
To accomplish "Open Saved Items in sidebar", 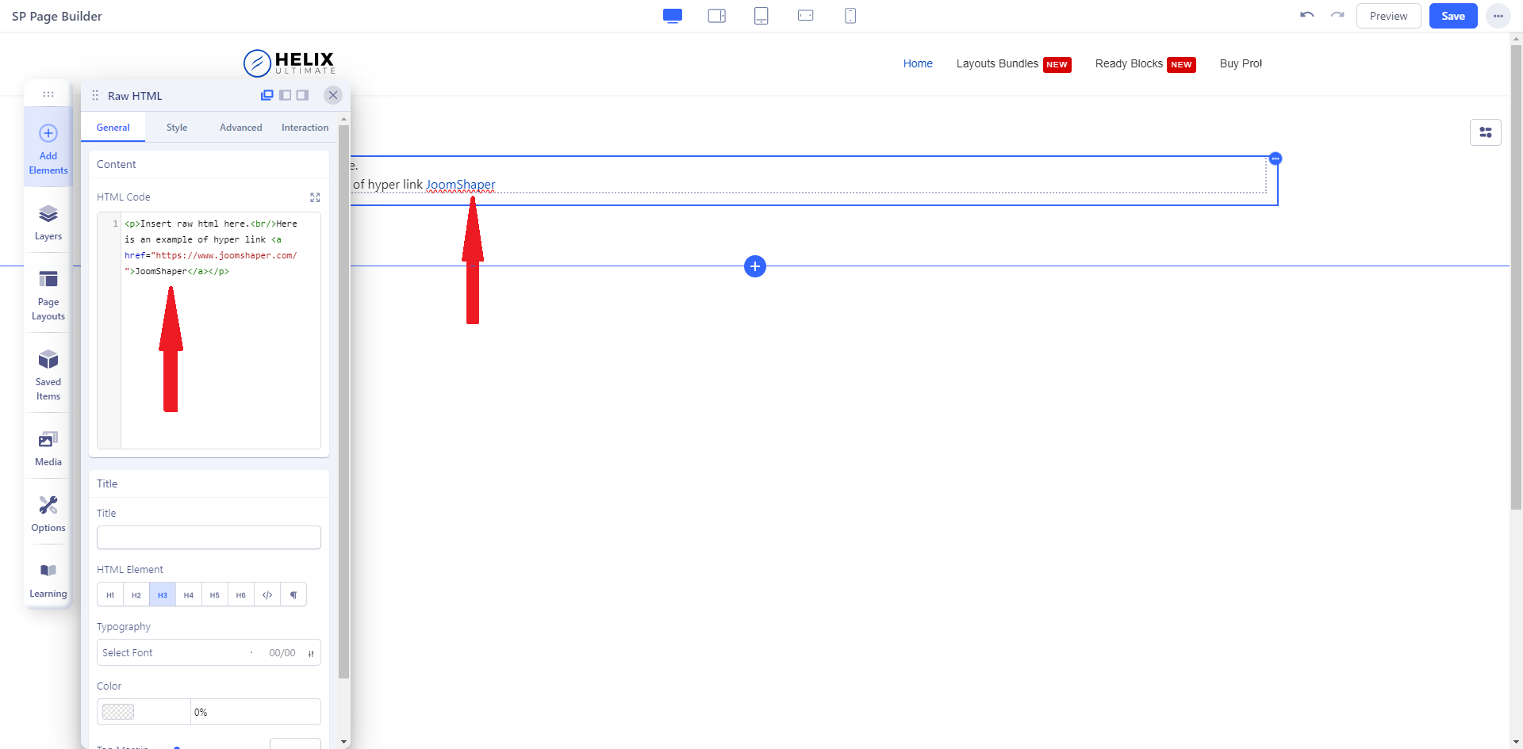I will (48, 375).
